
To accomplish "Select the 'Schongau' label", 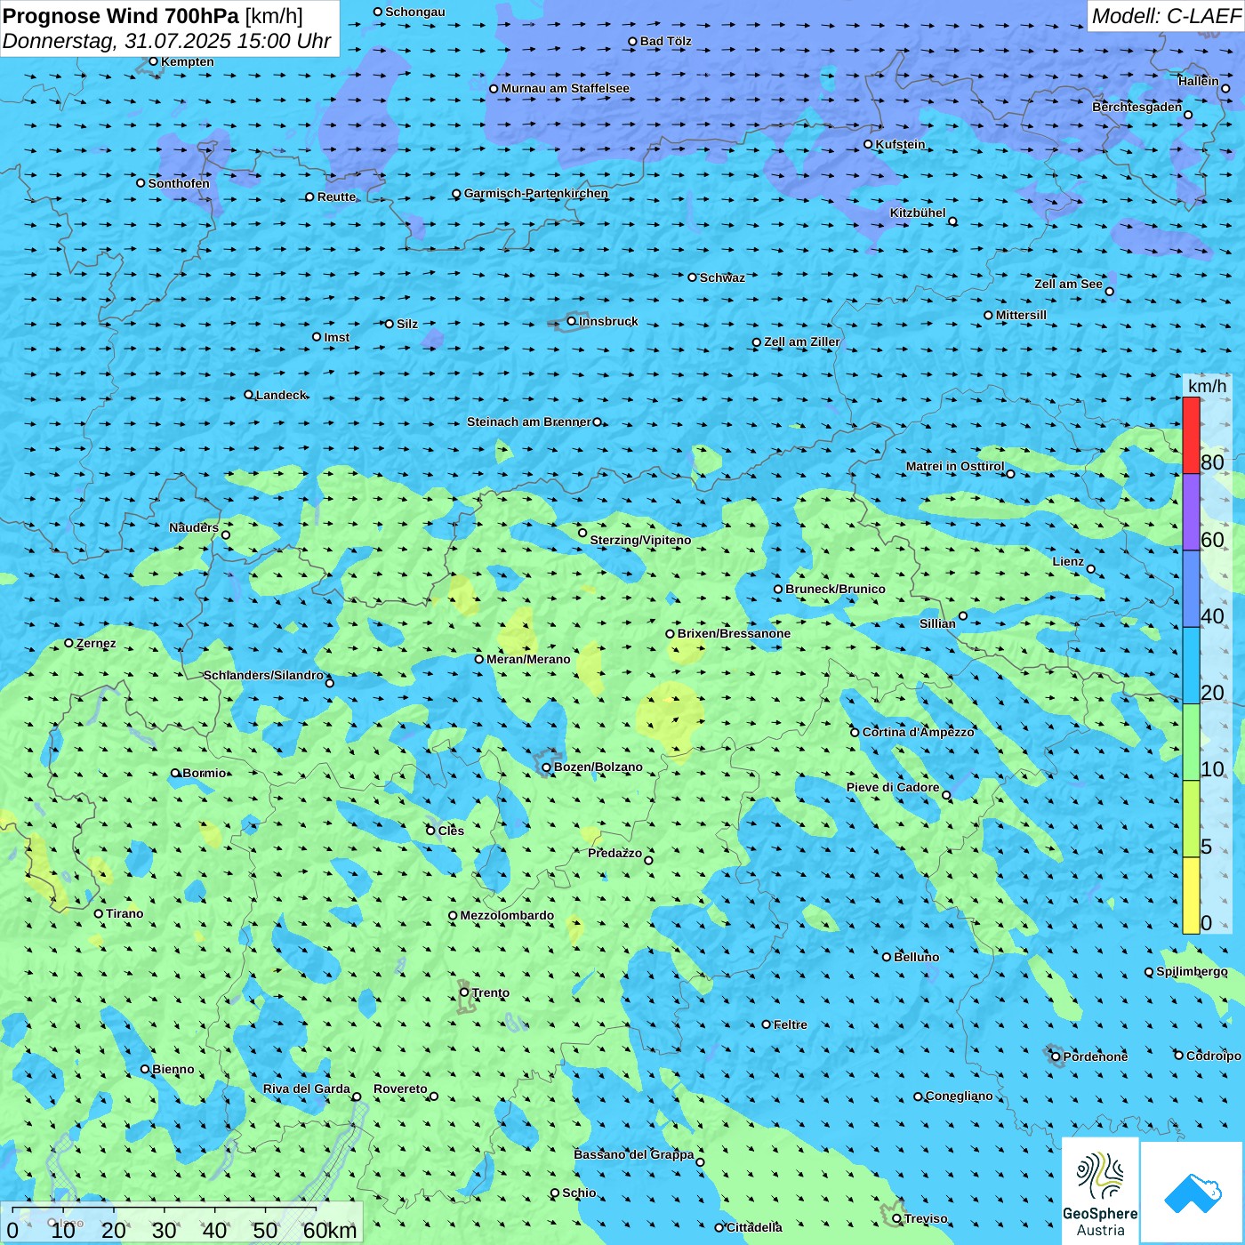I will pos(415,12).
